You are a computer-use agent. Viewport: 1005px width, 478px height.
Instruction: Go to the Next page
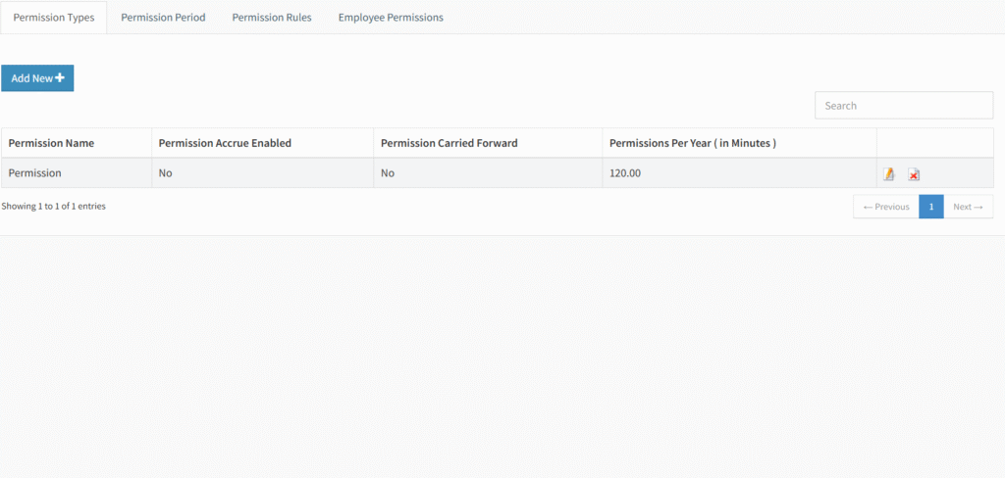[x=968, y=207]
